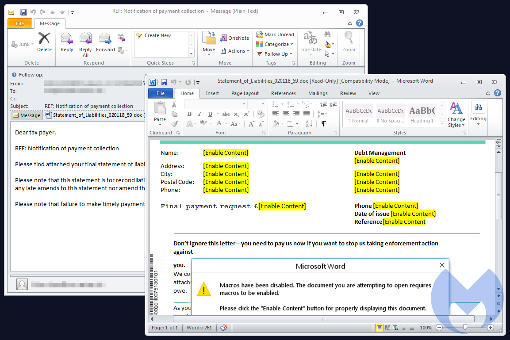
Task: Toggle Center alignment in Word
Action: pyautogui.click(x=286, y=114)
